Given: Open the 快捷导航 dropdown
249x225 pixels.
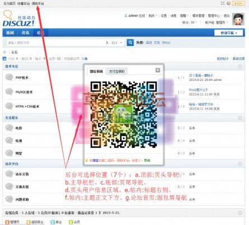Looking at the screenshot, I should click(x=229, y=33).
